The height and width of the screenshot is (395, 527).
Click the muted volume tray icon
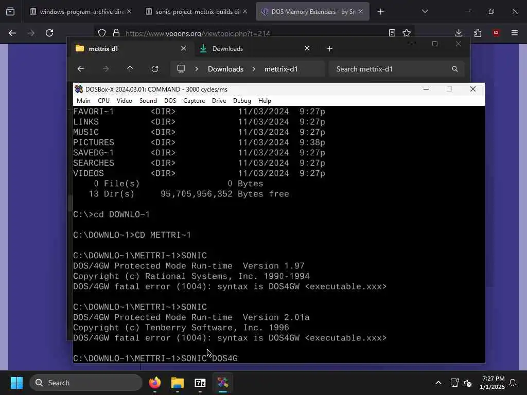coord(468,383)
